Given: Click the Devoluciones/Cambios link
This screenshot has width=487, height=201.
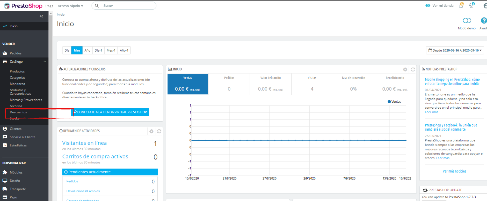Looking at the screenshot, I should pos(83,191).
